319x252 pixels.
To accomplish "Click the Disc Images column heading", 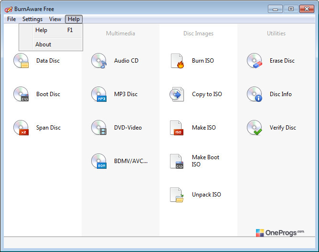I will click(x=198, y=33).
